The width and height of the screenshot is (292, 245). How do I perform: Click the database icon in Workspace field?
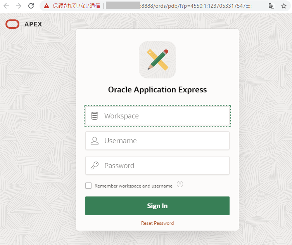[94, 116]
